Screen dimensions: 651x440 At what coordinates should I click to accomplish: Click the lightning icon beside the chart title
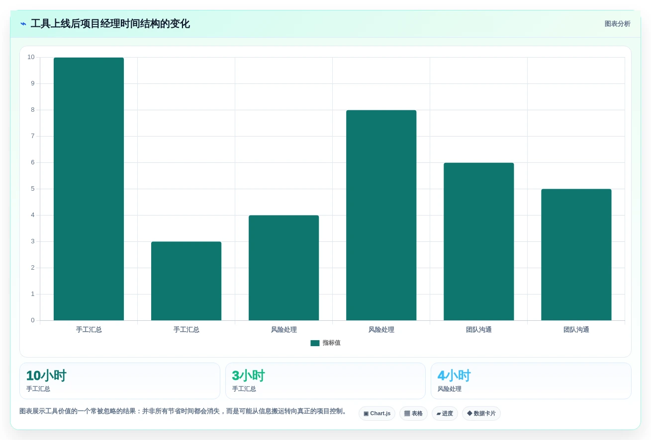click(x=23, y=24)
